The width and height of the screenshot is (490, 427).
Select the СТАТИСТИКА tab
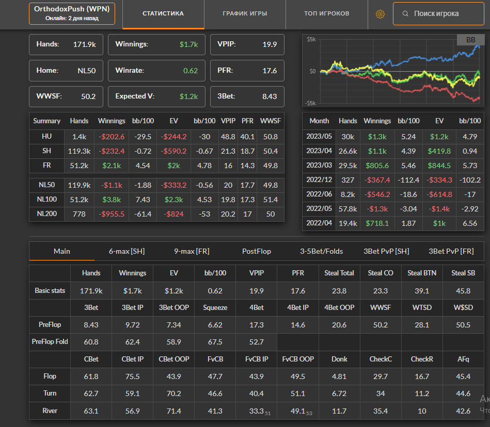tap(163, 14)
